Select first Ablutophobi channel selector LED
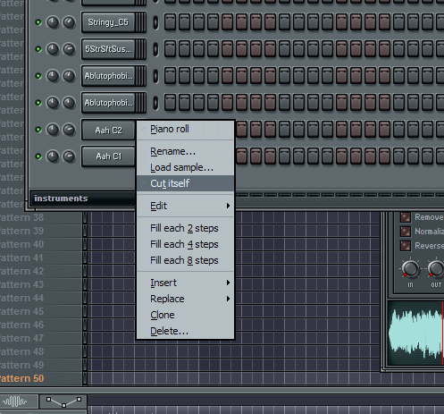 click(155, 76)
